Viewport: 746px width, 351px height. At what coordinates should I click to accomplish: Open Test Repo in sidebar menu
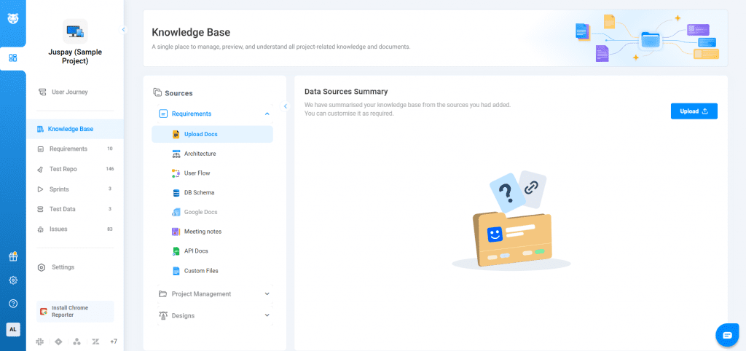click(x=63, y=169)
